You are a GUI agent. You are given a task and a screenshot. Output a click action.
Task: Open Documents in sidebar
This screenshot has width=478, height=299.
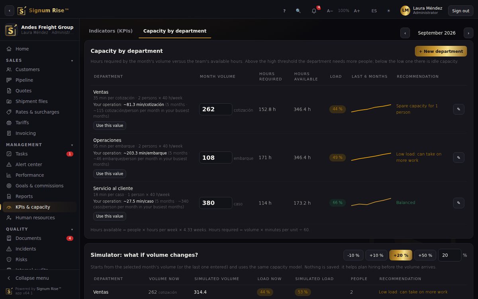point(40,238)
